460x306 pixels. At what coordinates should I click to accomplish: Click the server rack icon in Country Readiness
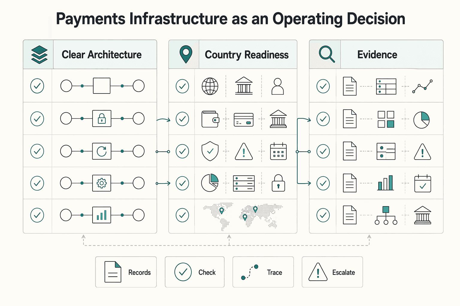[244, 183]
